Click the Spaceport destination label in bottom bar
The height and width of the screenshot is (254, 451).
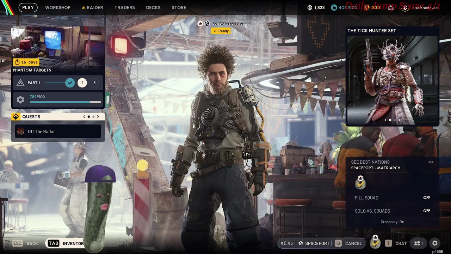click(x=317, y=243)
